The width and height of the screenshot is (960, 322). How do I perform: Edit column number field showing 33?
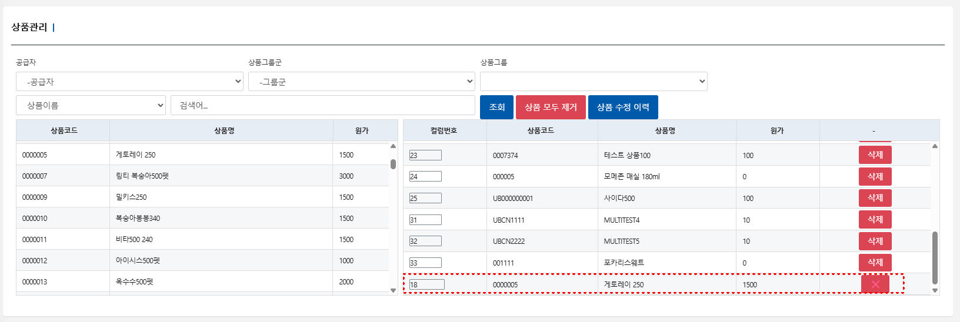pyautogui.click(x=425, y=263)
